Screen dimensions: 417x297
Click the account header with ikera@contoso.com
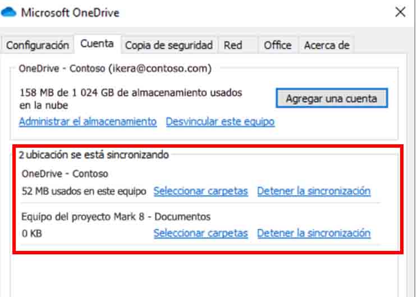[115, 68]
